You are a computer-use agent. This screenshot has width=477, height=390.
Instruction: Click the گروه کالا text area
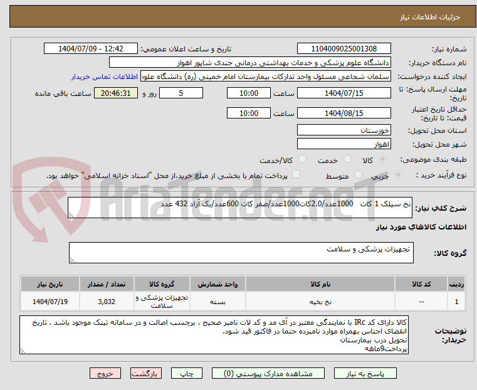pyautogui.click(x=241, y=253)
